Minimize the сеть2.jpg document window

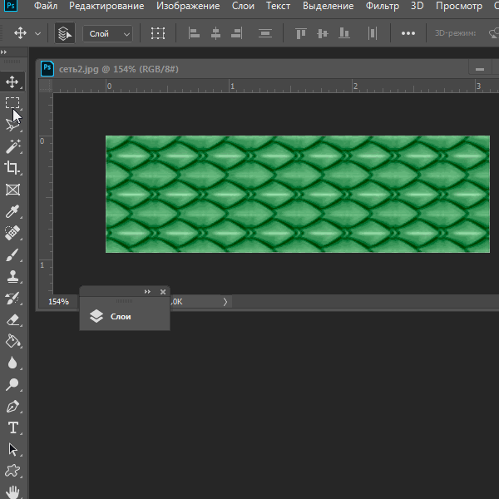[x=480, y=69]
